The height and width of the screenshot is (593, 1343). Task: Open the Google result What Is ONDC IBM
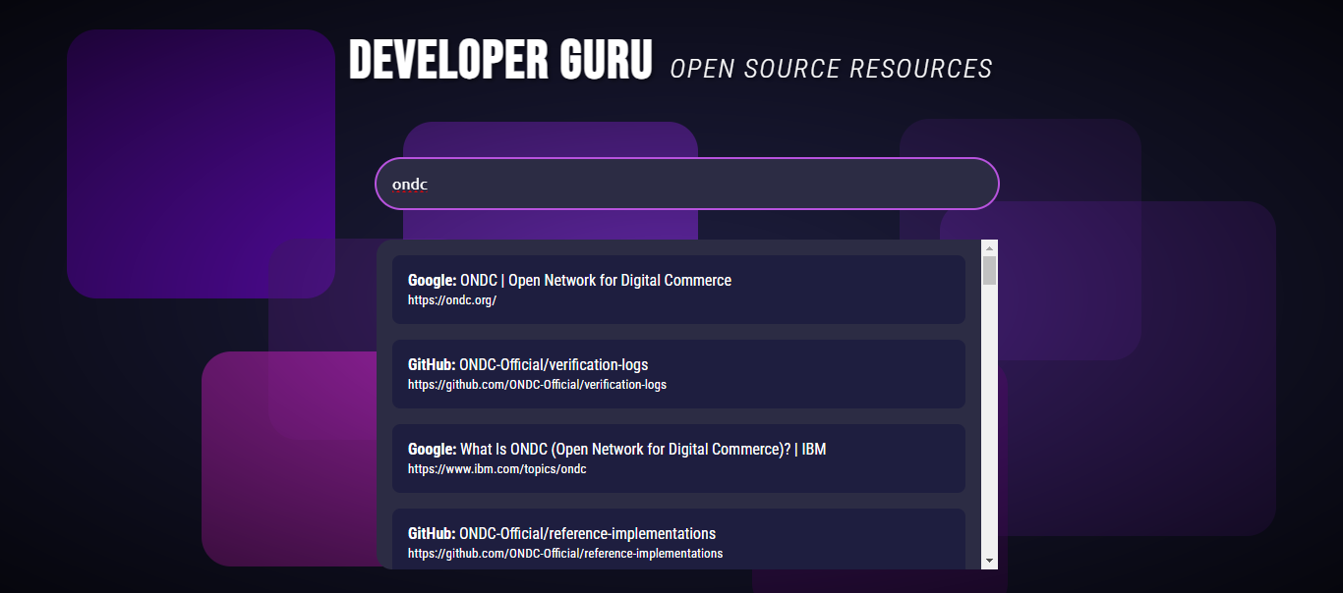coord(678,458)
